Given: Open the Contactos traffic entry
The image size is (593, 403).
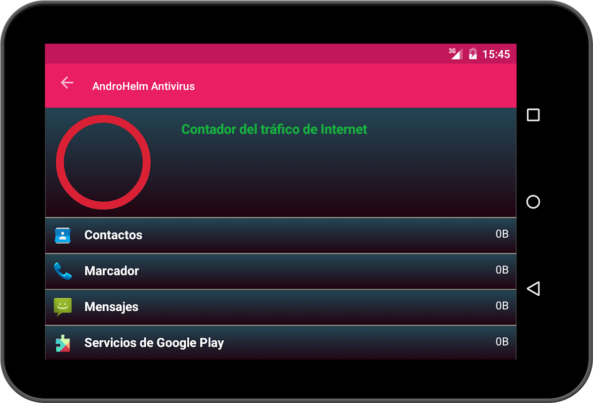Looking at the screenshot, I should 281,235.
